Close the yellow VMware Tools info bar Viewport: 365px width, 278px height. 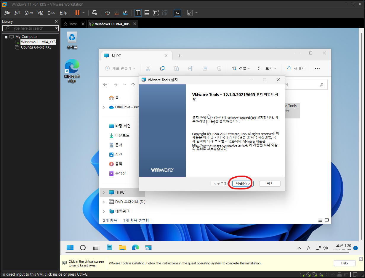[x=361, y=258]
